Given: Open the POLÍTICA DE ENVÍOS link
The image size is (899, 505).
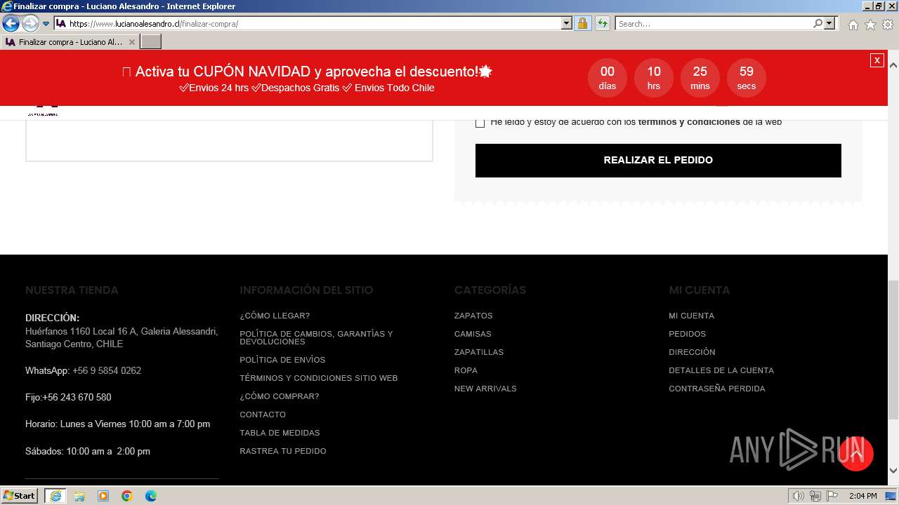Looking at the screenshot, I should [x=282, y=360].
